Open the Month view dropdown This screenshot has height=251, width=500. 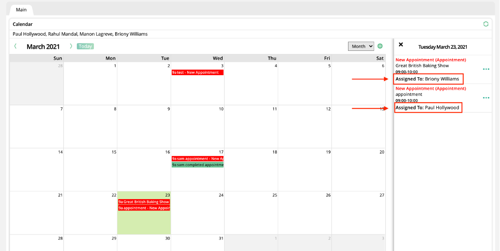click(360, 46)
